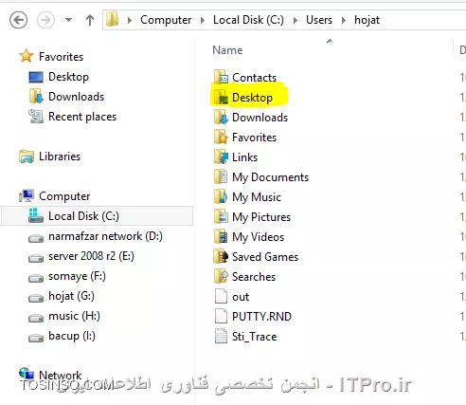Click hojat in the address breadcrumb

pos(367,20)
